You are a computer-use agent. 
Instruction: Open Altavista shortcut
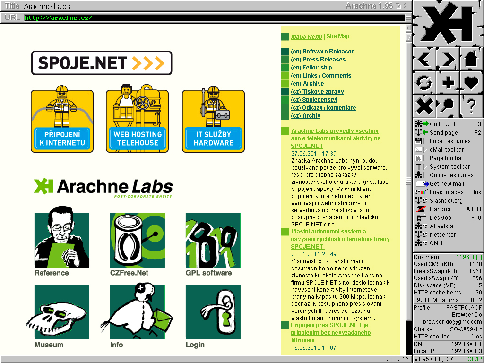click(x=448, y=226)
